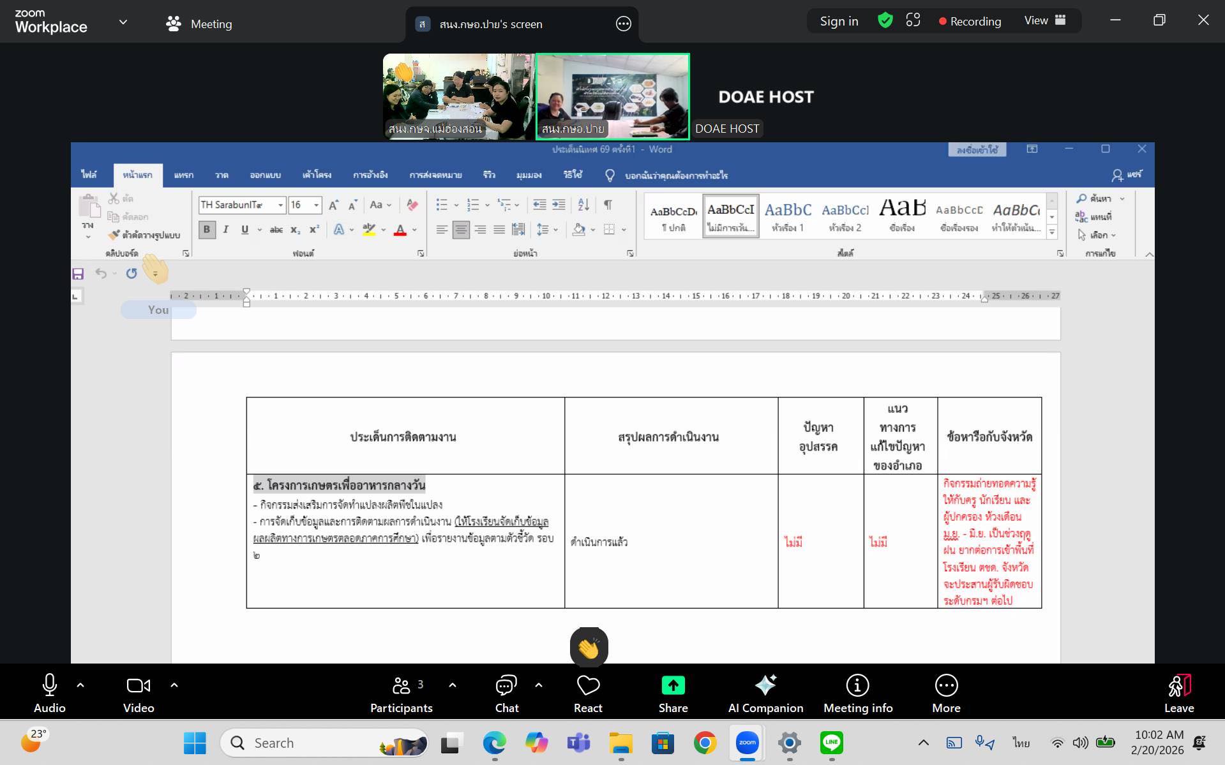Open Meeting info
1225x765 pixels.
click(x=857, y=693)
